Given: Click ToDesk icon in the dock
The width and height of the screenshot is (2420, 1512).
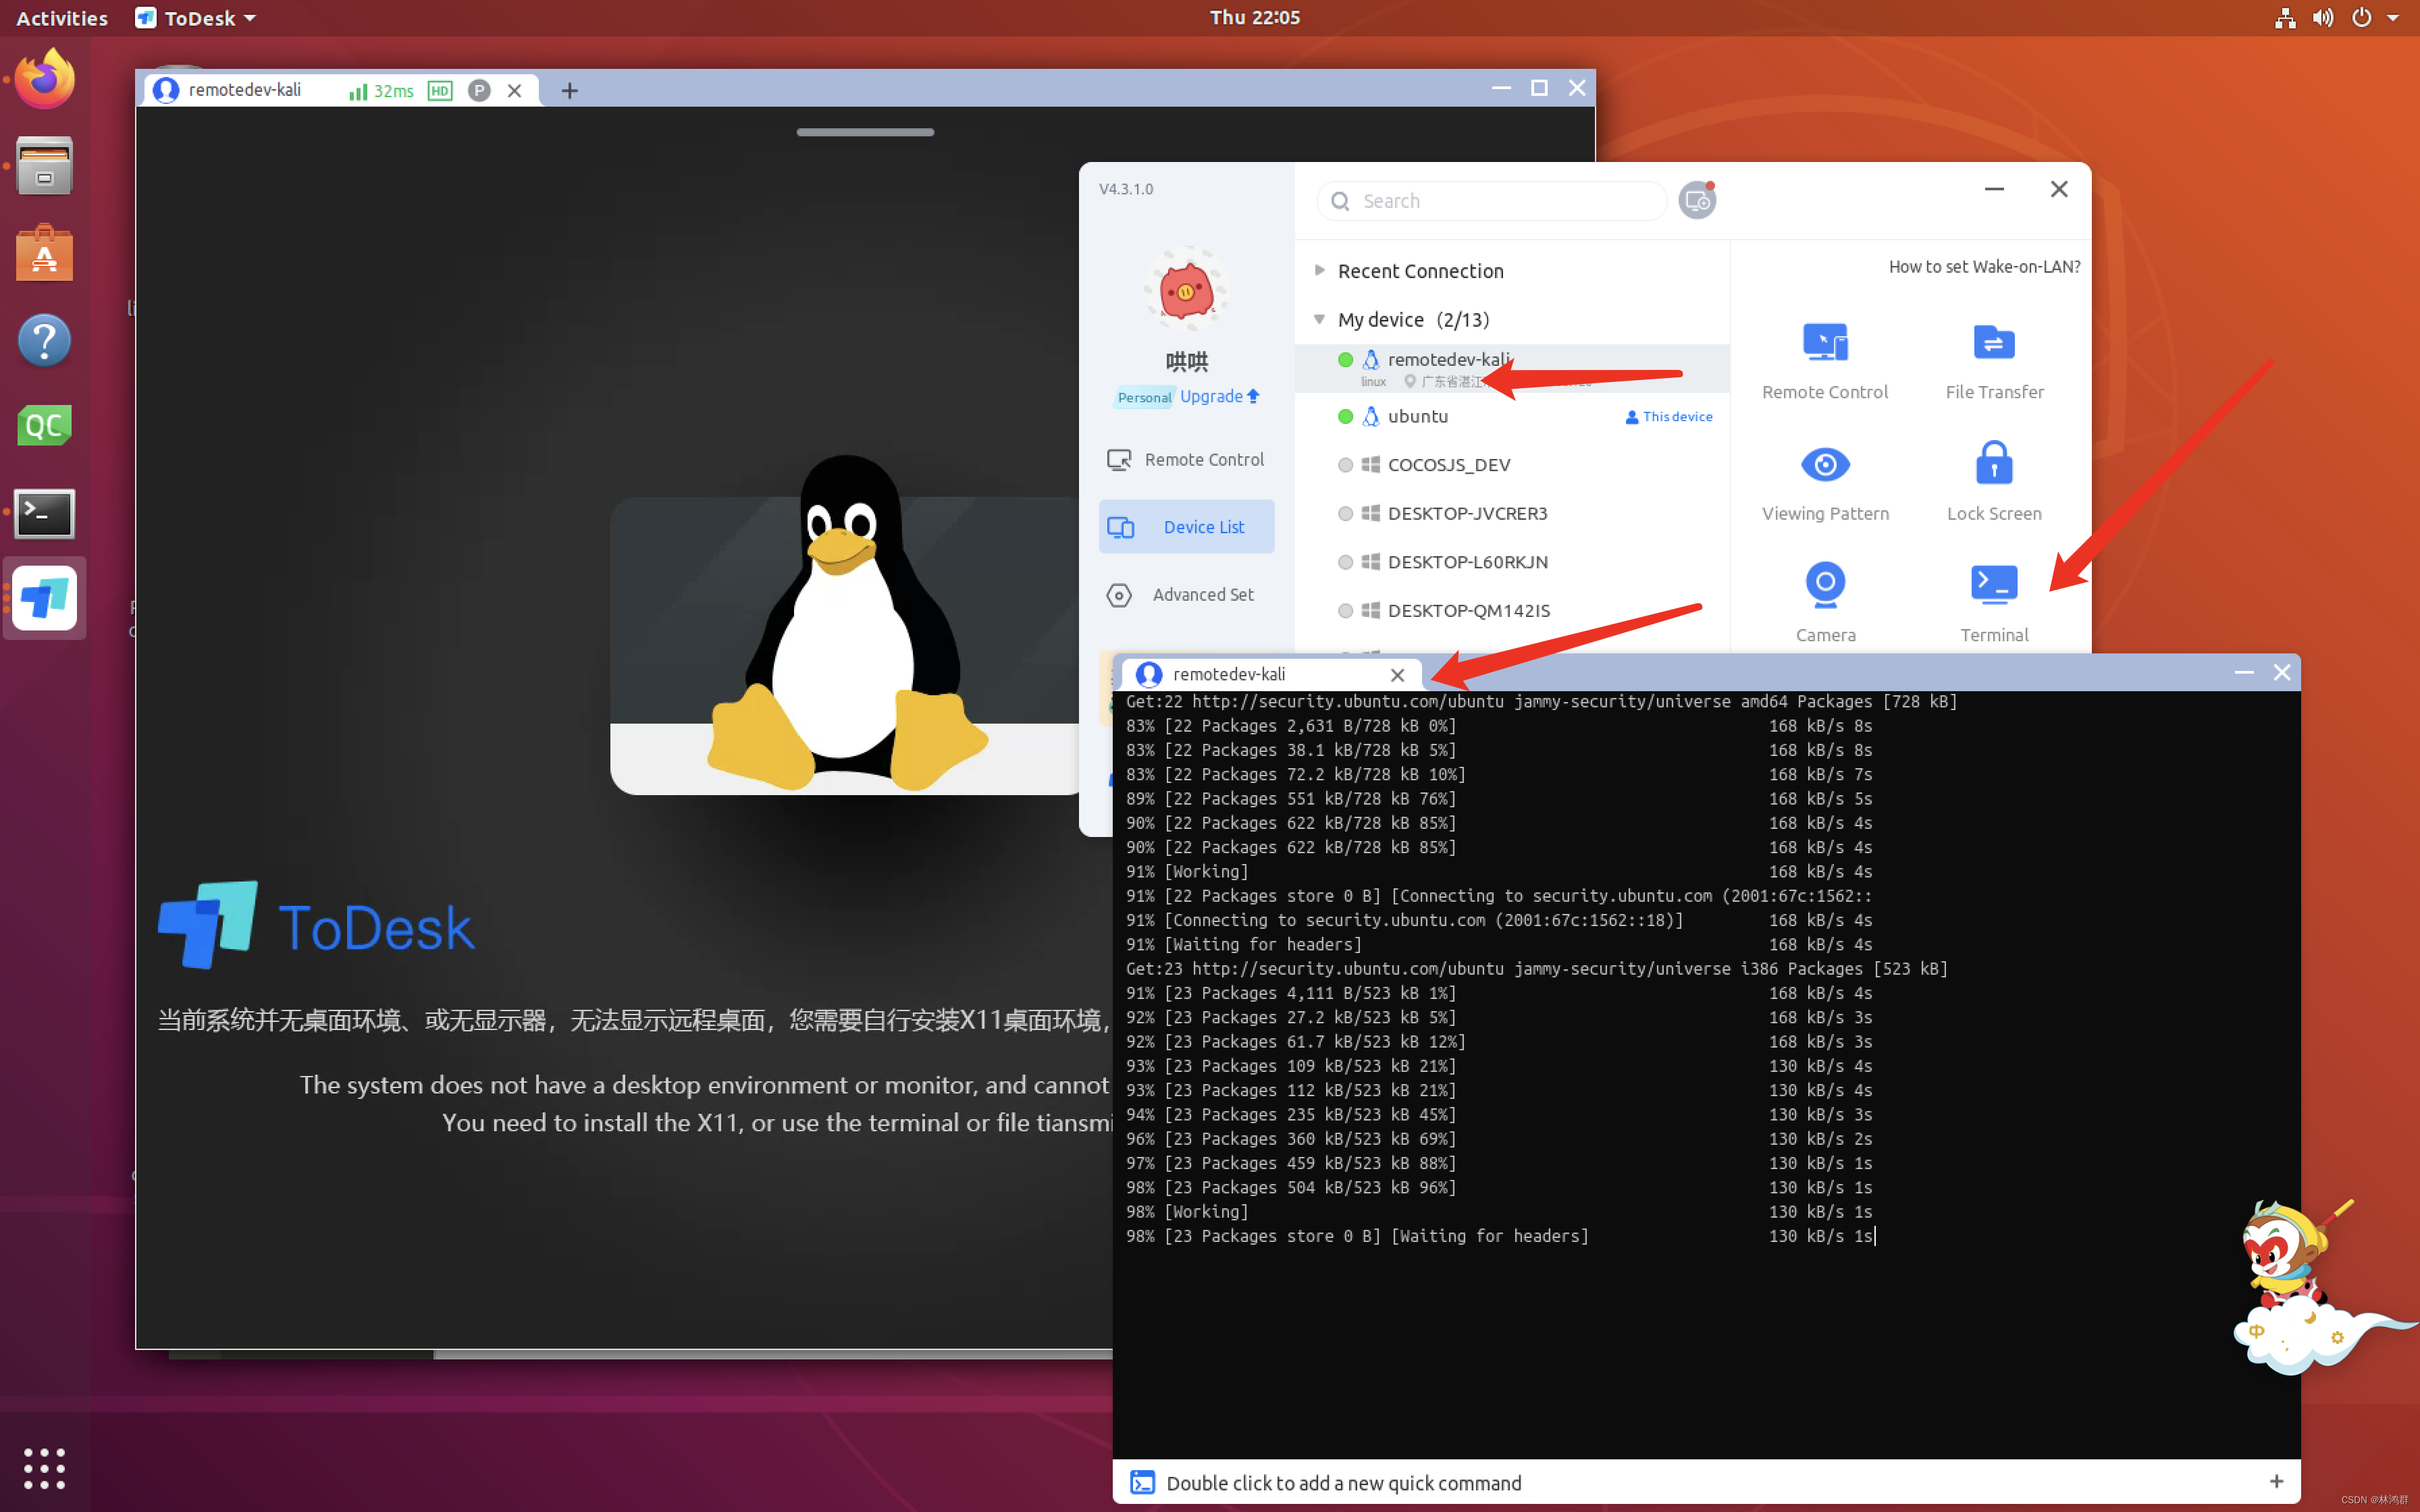Looking at the screenshot, I should [x=44, y=598].
